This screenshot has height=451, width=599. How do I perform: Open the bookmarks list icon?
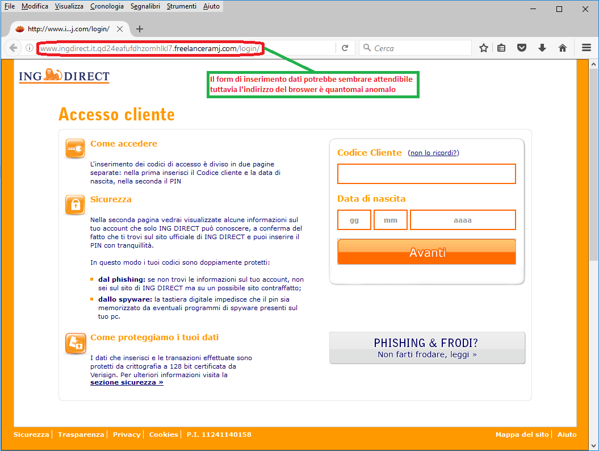point(501,48)
